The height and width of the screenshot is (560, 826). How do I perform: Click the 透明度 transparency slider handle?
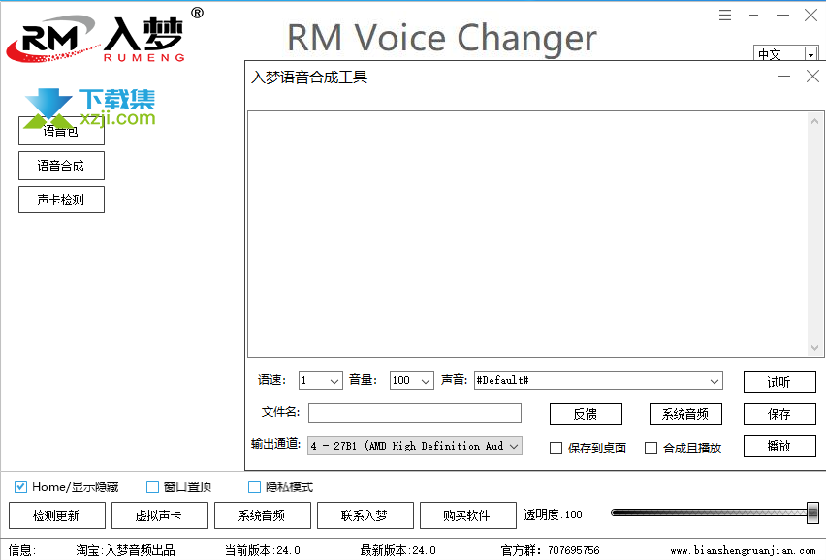point(812,513)
